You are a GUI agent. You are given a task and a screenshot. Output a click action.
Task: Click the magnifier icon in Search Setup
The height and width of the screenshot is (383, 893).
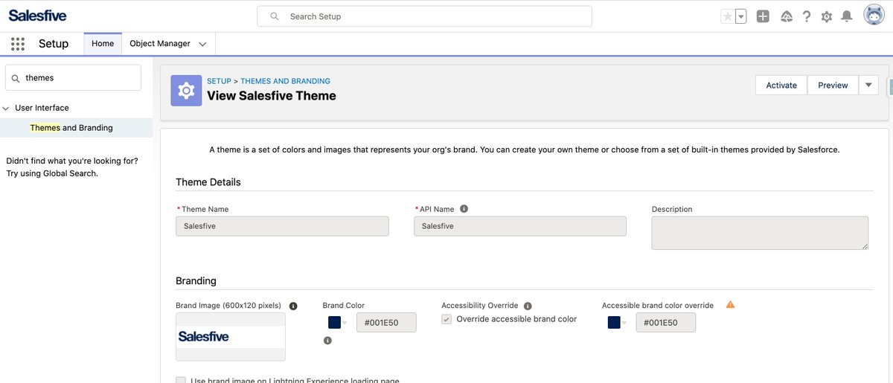[275, 16]
